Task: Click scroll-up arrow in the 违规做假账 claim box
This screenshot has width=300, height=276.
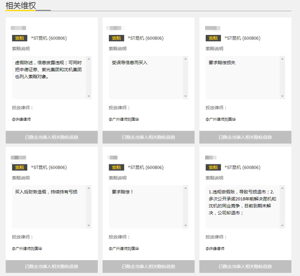Action: tap(282, 188)
